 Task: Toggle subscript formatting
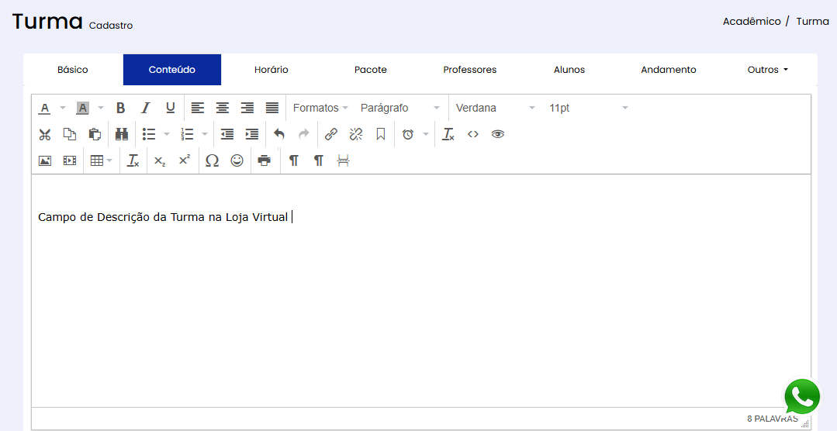coord(160,160)
